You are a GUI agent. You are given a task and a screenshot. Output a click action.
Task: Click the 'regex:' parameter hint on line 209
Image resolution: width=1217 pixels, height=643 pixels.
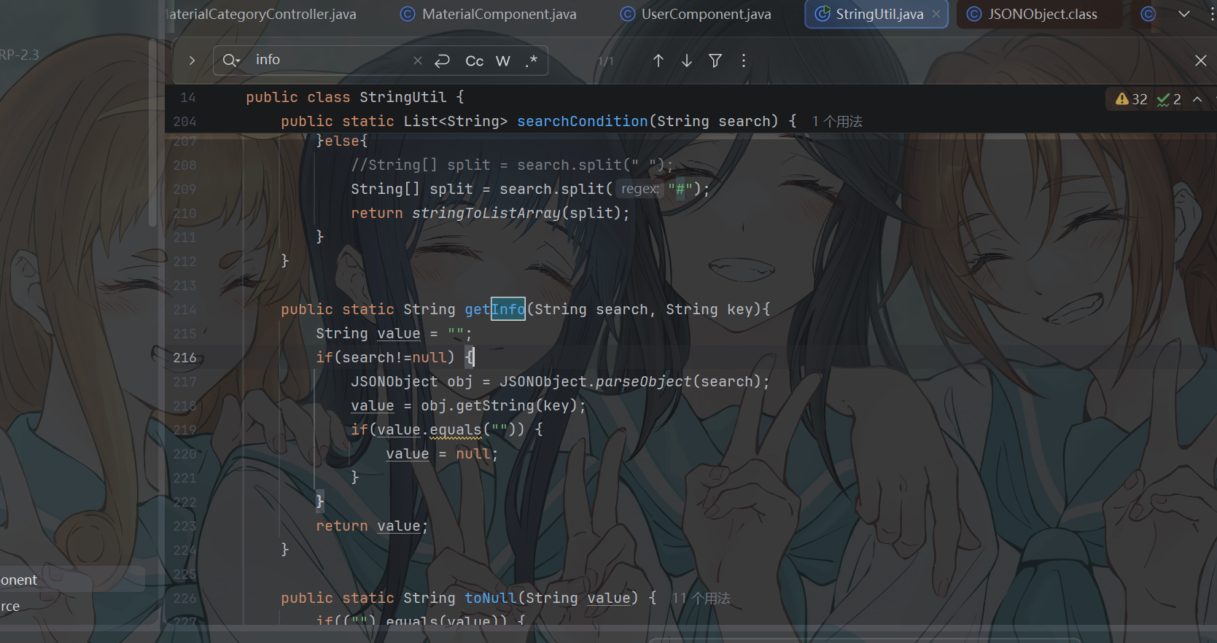click(640, 189)
